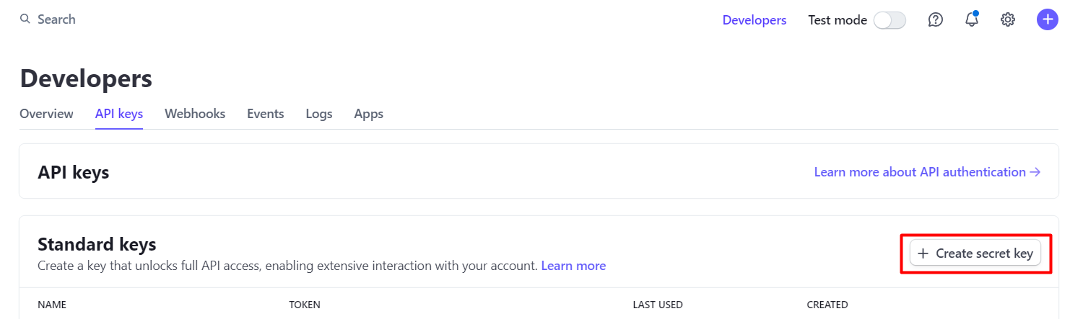Open the help question mark icon

tap(936, 20)
